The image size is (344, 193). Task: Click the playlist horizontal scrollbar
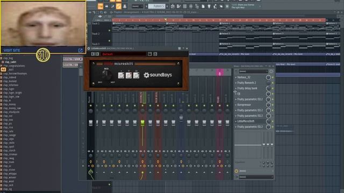(149, 16)
